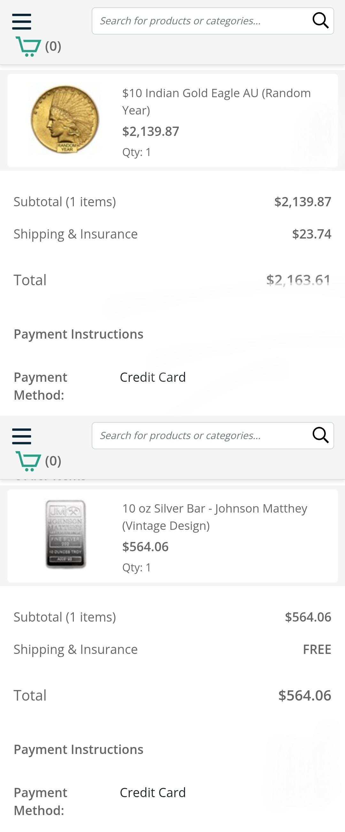Open the 10 oz Silver Bar product title
This screenshot has height=832, width=345.
[x=215, y=517]
